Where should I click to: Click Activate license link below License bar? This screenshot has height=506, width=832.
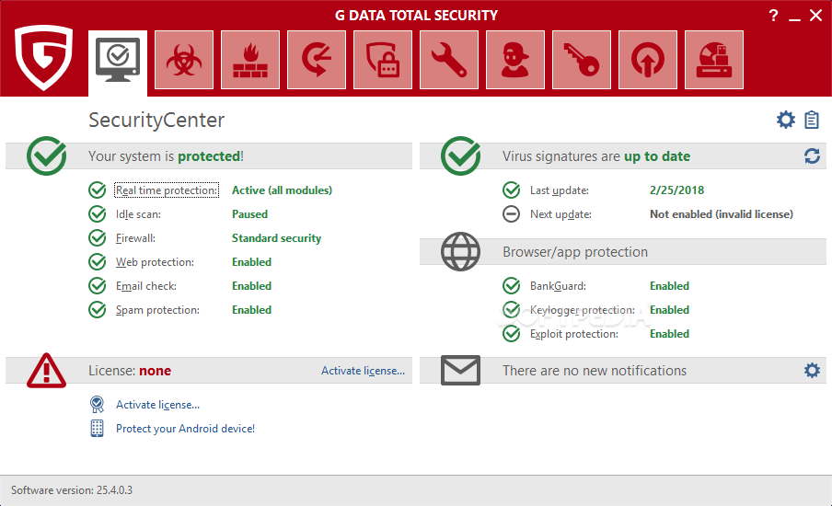(157, 404)
